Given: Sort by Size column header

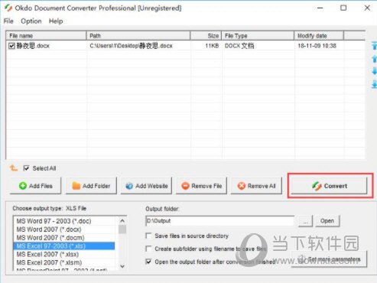Looking at the screenshot, I should pyautogui.click(x=206, y=36).
